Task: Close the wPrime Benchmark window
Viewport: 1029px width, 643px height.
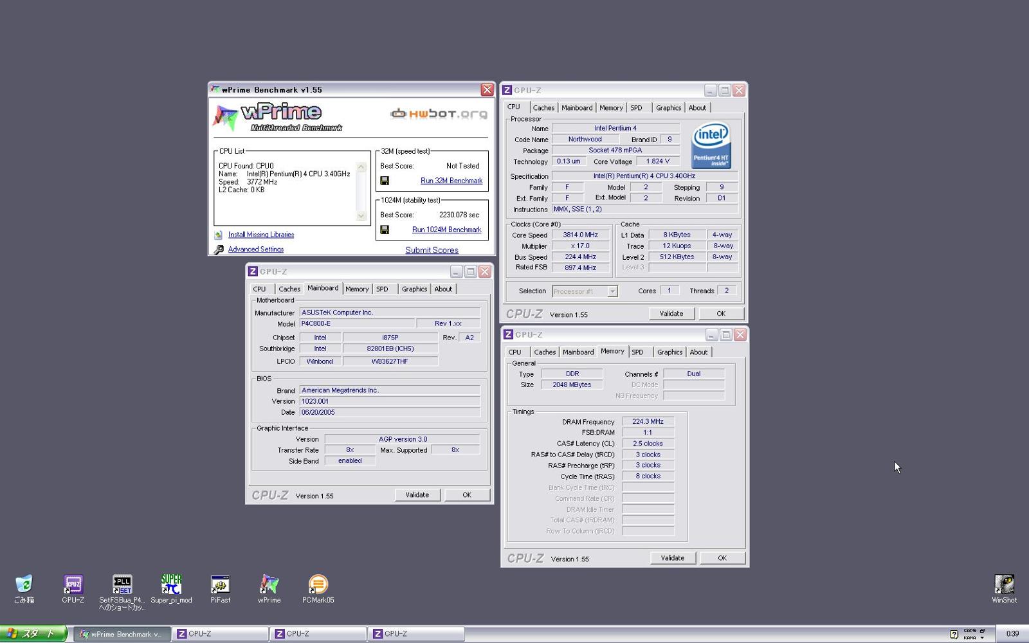Action: click(487, 90)
